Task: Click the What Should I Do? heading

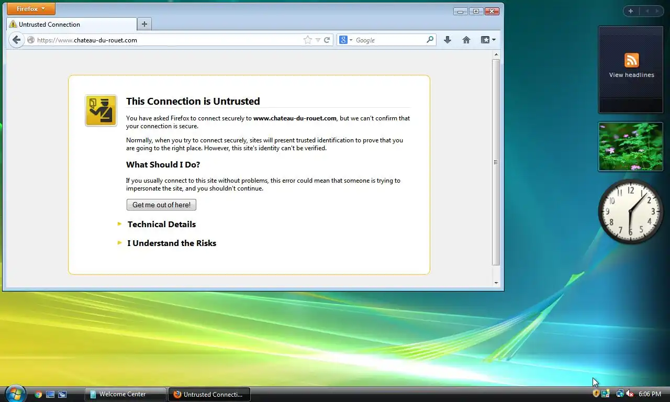Action: coord(163,164)
